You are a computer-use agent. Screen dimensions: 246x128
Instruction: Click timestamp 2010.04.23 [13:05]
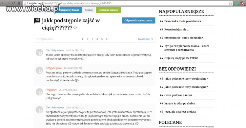pos(75,50)
